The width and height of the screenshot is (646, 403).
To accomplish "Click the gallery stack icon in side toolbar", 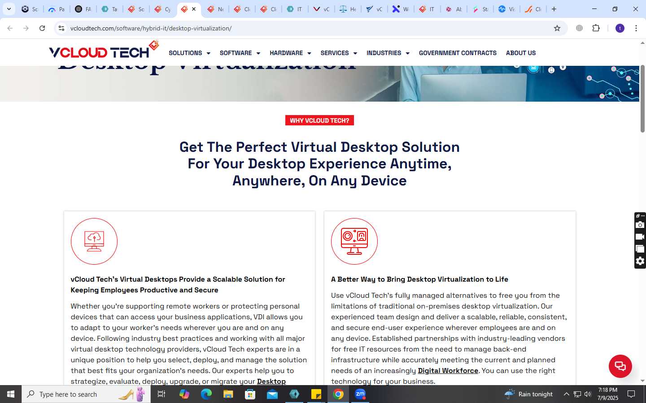I will [x=640, y=249].
